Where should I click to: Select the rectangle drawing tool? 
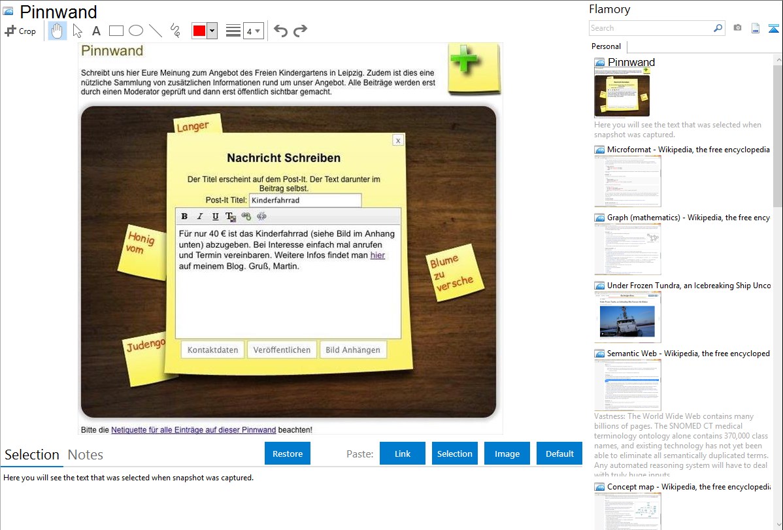116,31
